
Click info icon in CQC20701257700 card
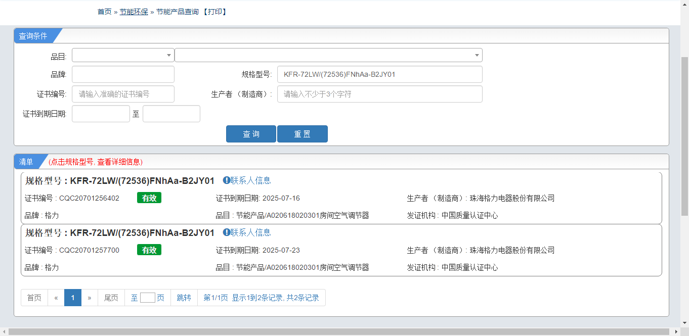pyautogui.click(x=227, y=232)
